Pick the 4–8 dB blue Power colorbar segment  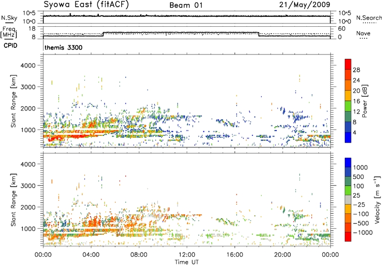point(348,127)
